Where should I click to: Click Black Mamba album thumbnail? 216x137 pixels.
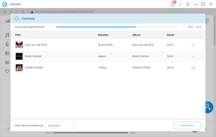point(19,56)
